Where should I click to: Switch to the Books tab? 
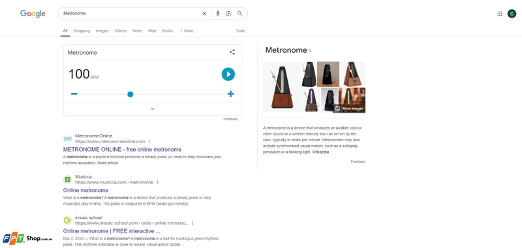coord(167,31)
